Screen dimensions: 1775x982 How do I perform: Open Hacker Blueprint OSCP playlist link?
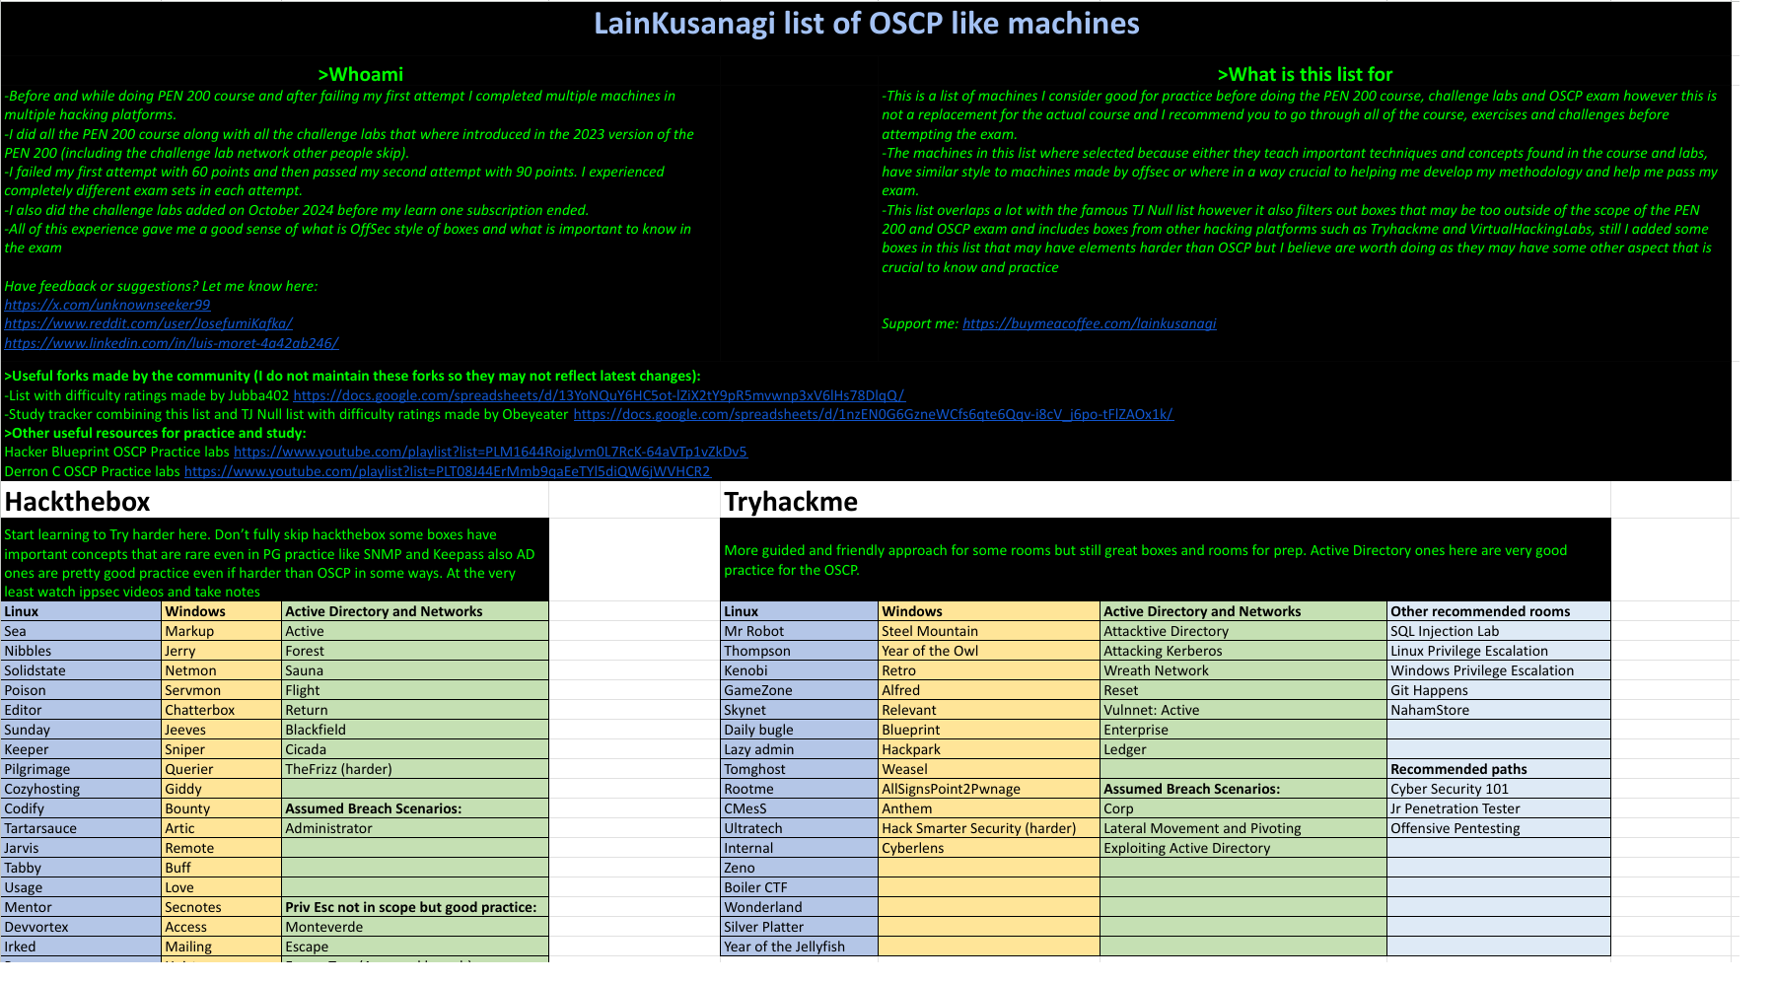tap(490, 452)
